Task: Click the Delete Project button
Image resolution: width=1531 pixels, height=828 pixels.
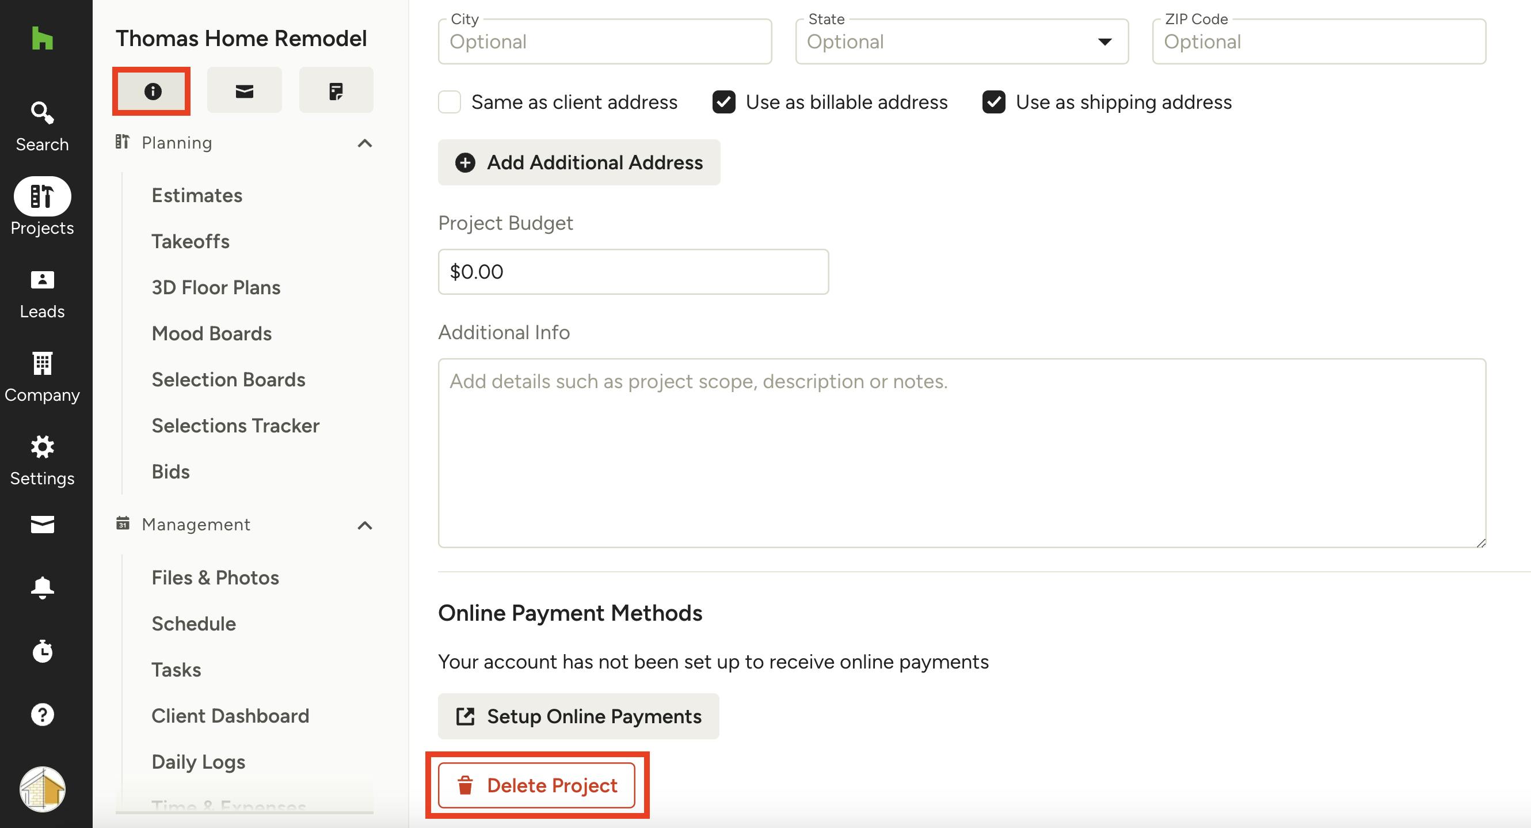Action: point(536,785)
